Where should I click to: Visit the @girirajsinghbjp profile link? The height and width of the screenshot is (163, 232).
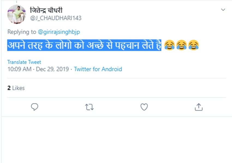[59, 32]
